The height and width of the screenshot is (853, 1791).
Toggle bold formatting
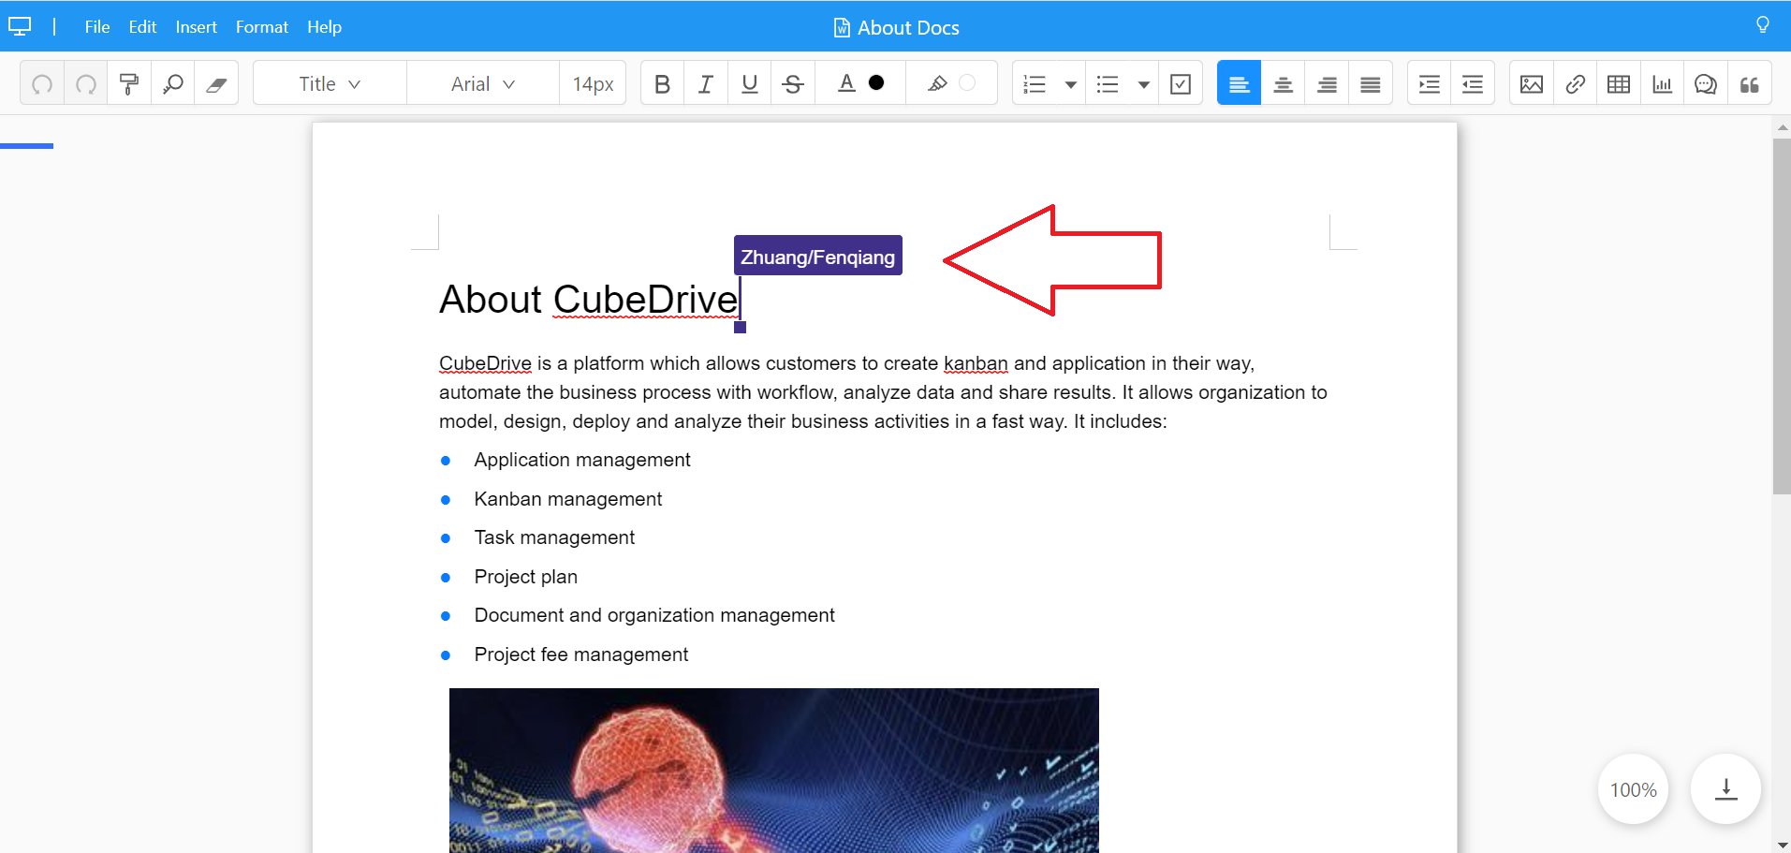(663, 84)
